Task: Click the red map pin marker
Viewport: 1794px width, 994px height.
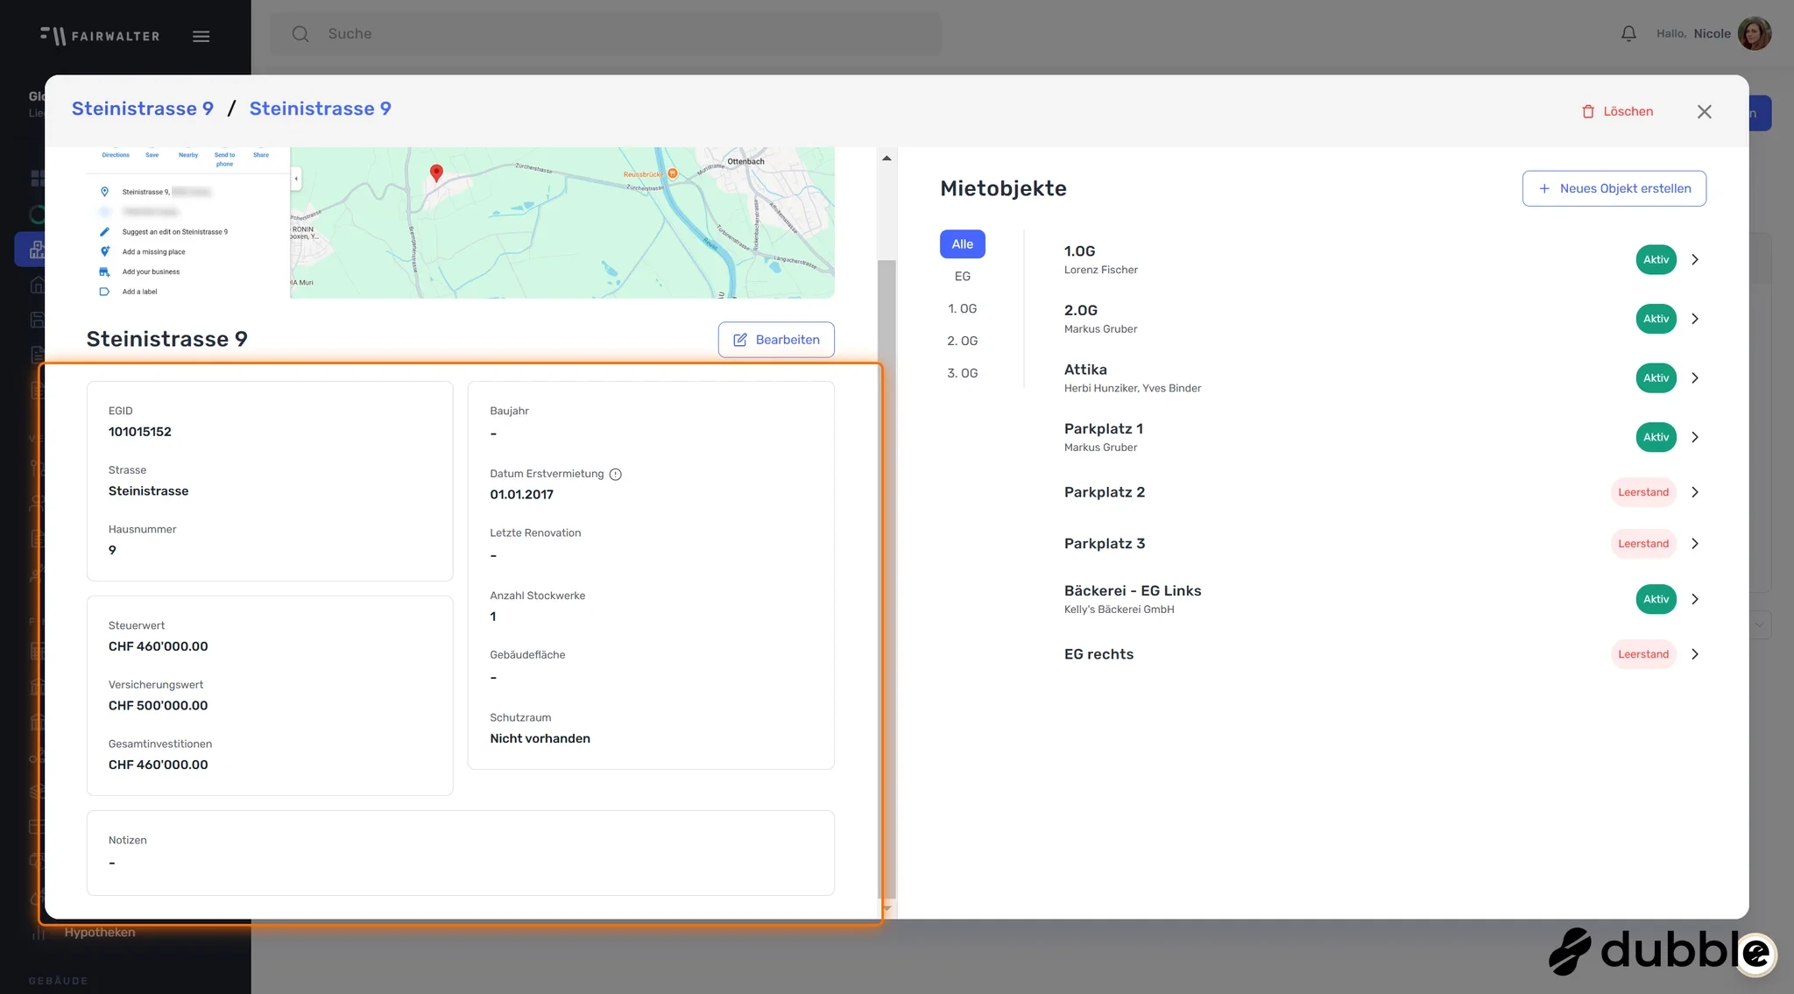Action: (x=436, y=173)
